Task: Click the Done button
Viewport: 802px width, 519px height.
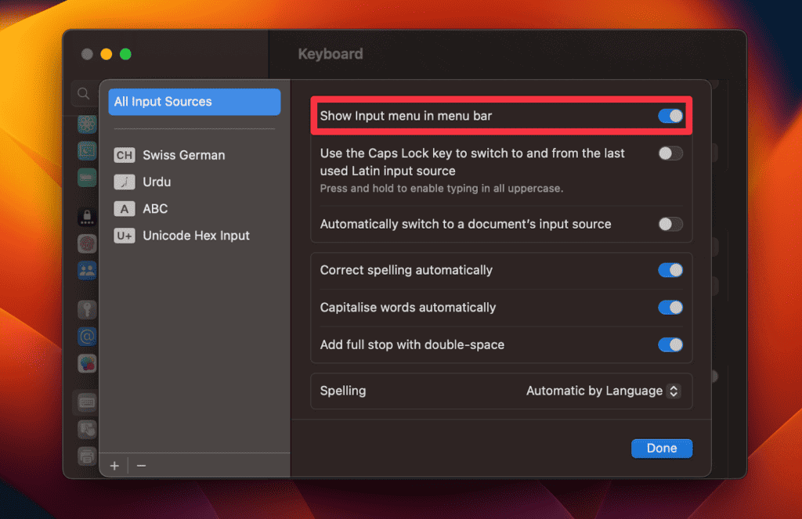Action: pyautogui.click(x=662, y=448)
